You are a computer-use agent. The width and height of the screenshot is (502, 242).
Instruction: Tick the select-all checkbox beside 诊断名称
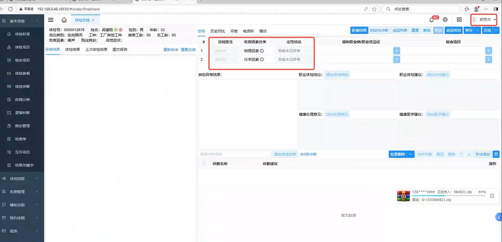click(204, 164)
